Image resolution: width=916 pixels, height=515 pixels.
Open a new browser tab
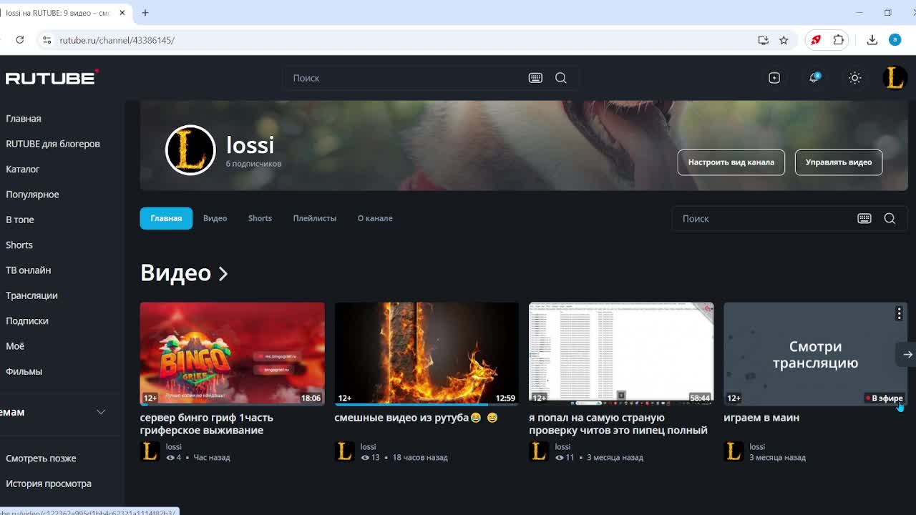[145, 13]
